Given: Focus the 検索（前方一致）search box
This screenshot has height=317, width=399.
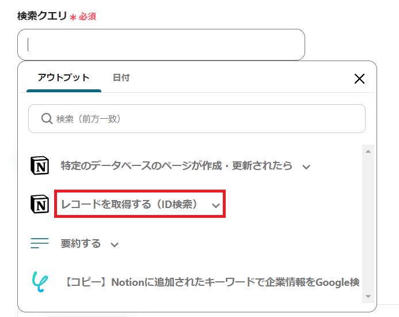Looking at the screenshot, I should (x=197, y=119).
